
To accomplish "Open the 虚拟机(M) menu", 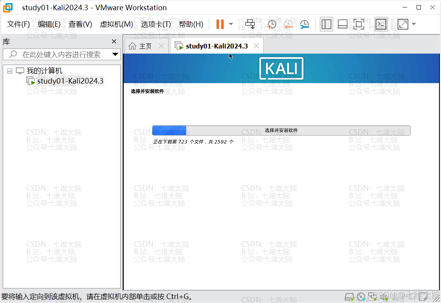I will [x=116, y=24].
